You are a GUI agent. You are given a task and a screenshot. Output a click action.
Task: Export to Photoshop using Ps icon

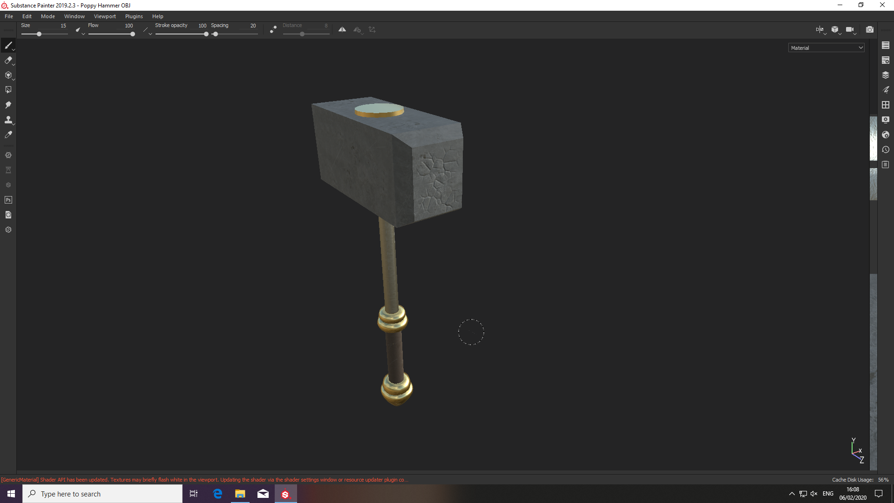pyautogui.click(x=8, y=200)
